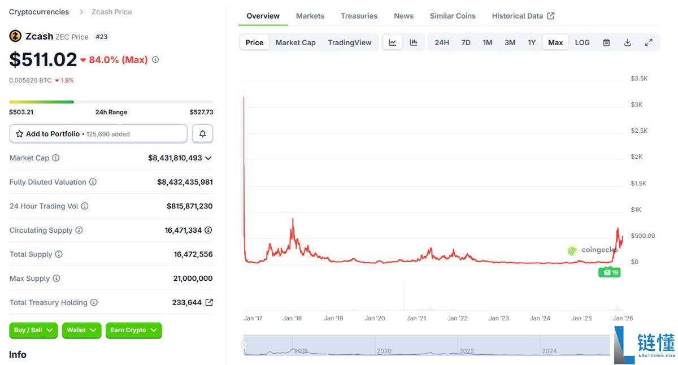Open the Buy / Sell dropdown

pyautogui.click(x=33, y=330)
